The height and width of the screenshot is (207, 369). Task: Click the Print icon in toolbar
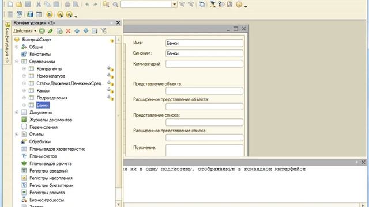(x=67, y=4)
